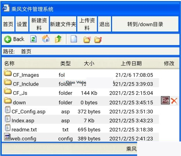Viewport: 181px width, 156px height.
Task: Open the down folder name
Action: [19, 103]
